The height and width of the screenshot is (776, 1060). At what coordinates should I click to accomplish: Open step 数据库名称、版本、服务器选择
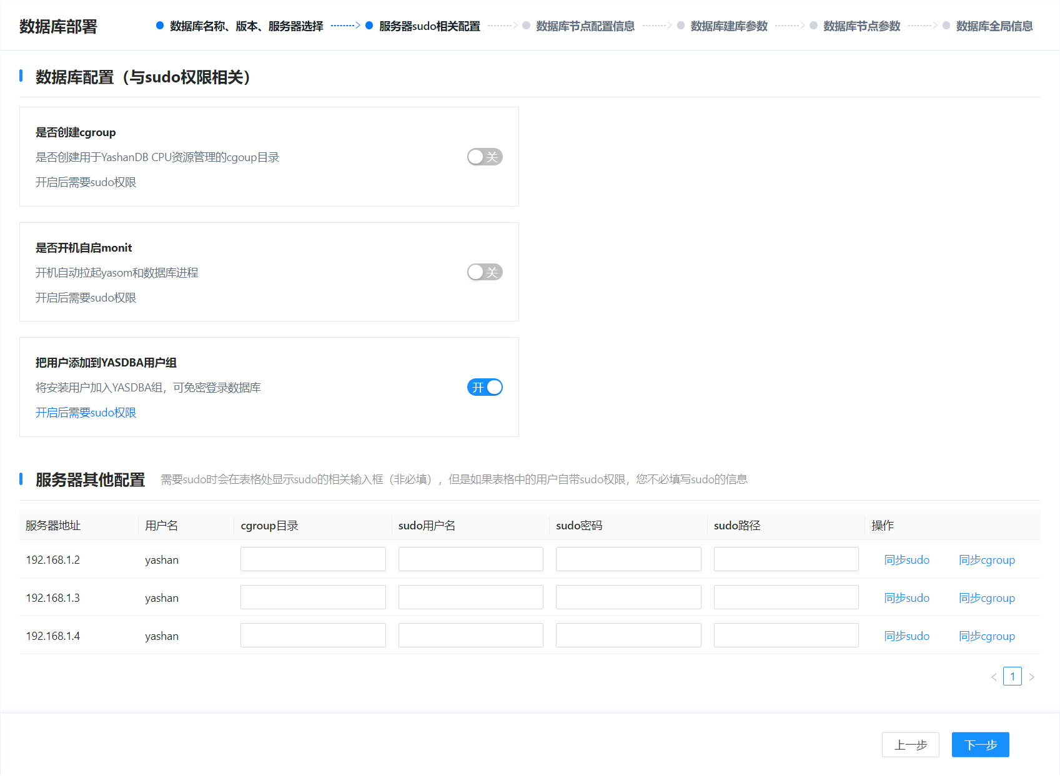tap(246, 26)
